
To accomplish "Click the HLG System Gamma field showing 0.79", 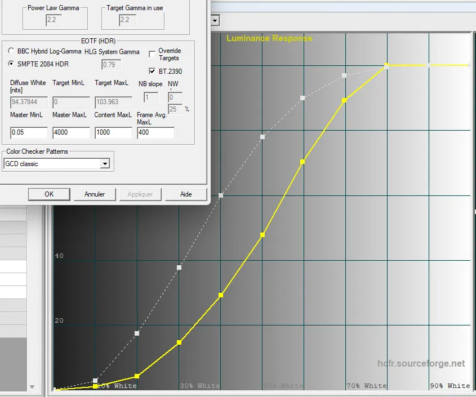I will click(111, 65).
